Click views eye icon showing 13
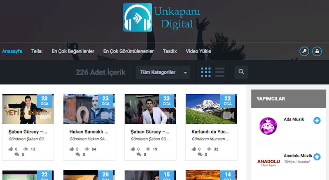 coord(26,149)
